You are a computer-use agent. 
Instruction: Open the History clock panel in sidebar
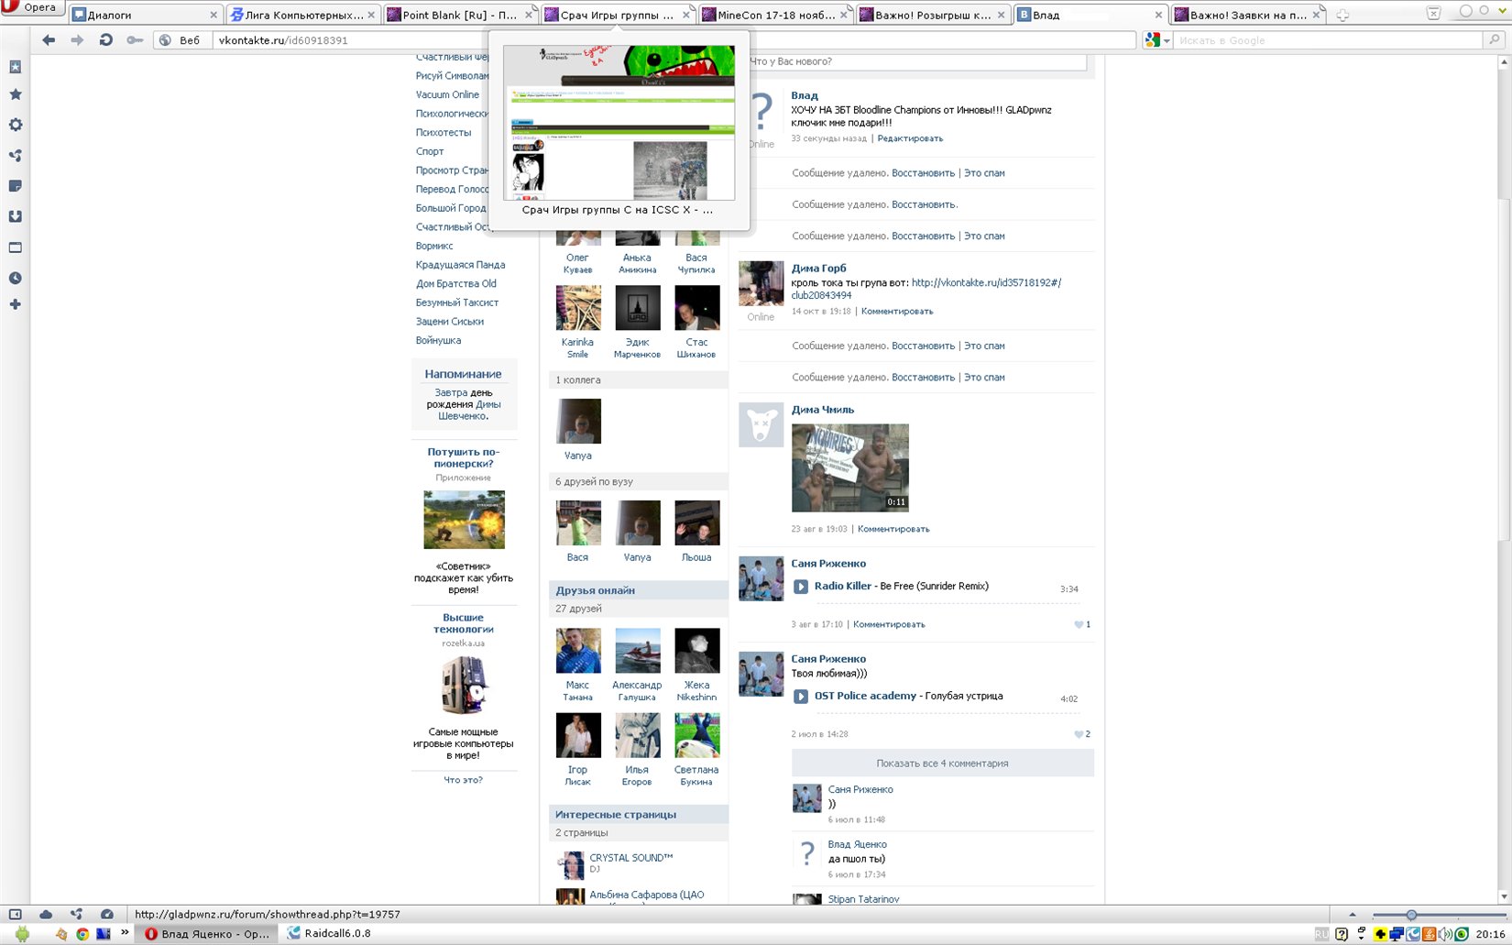(x=15, y=278)
